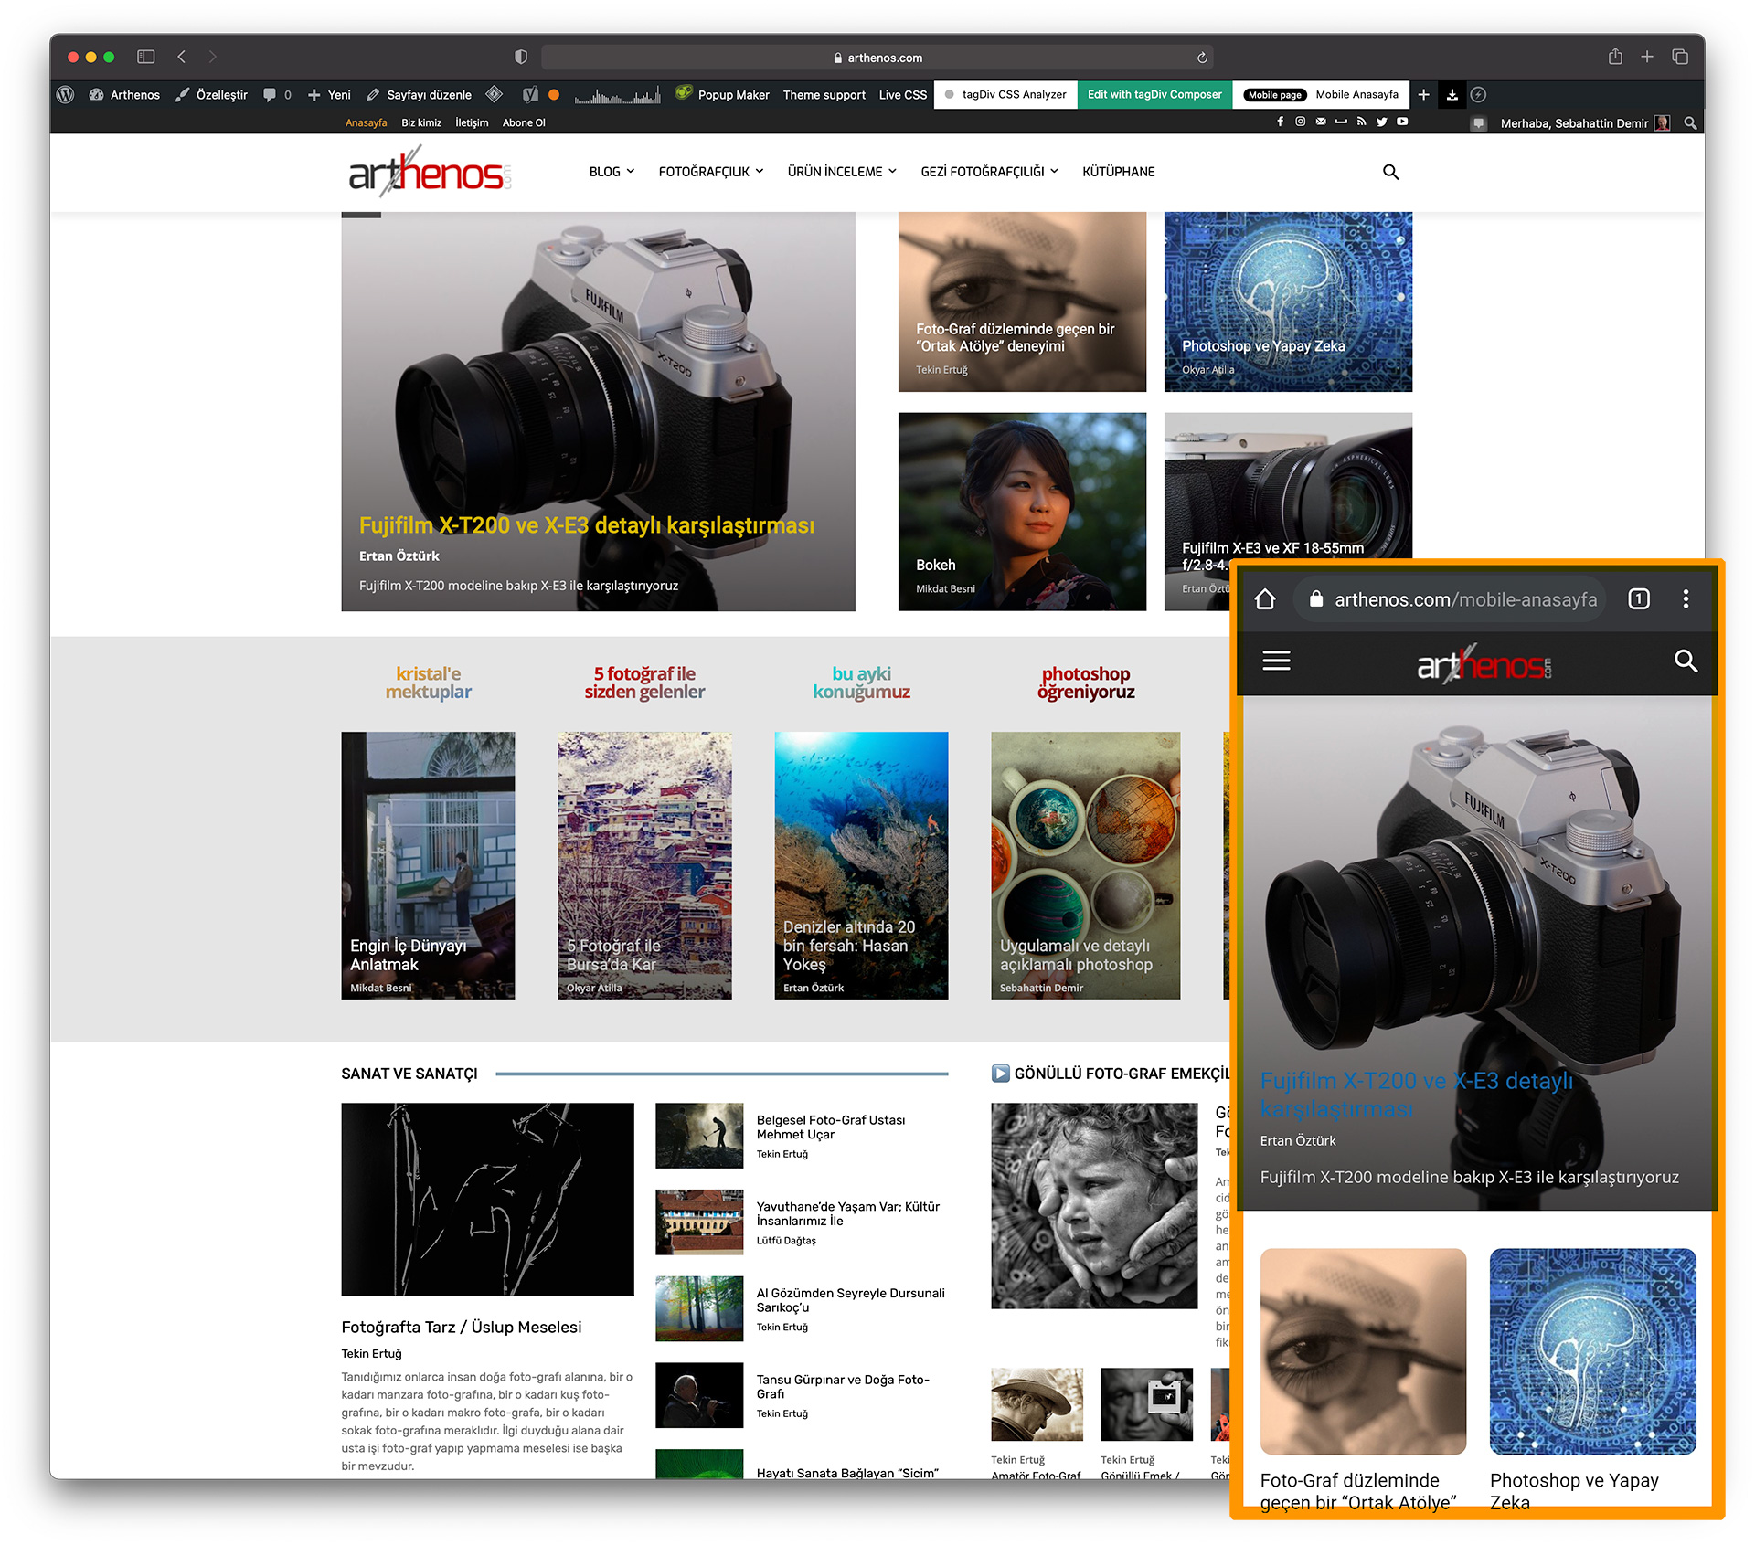This screenshot has height=1545, width=1755.
Task: Click the plus icon beside Mobile Anasayfa
Action: point(1423,94)
